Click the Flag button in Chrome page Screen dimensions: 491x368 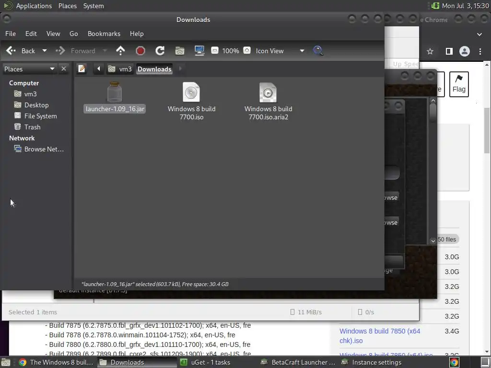(459, 84)
